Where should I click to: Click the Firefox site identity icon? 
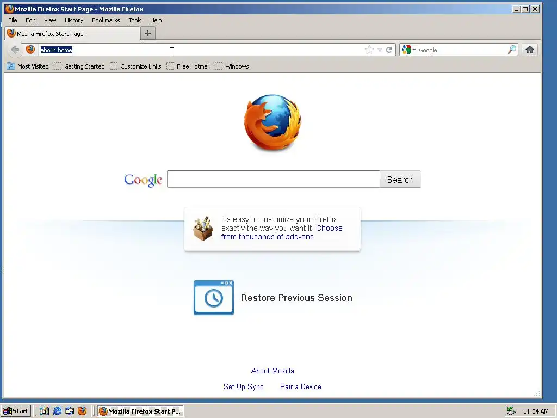point(30,50)
